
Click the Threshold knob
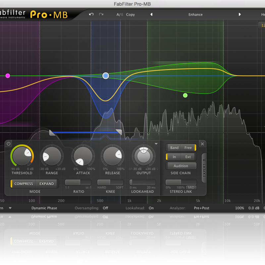point(22,156)
